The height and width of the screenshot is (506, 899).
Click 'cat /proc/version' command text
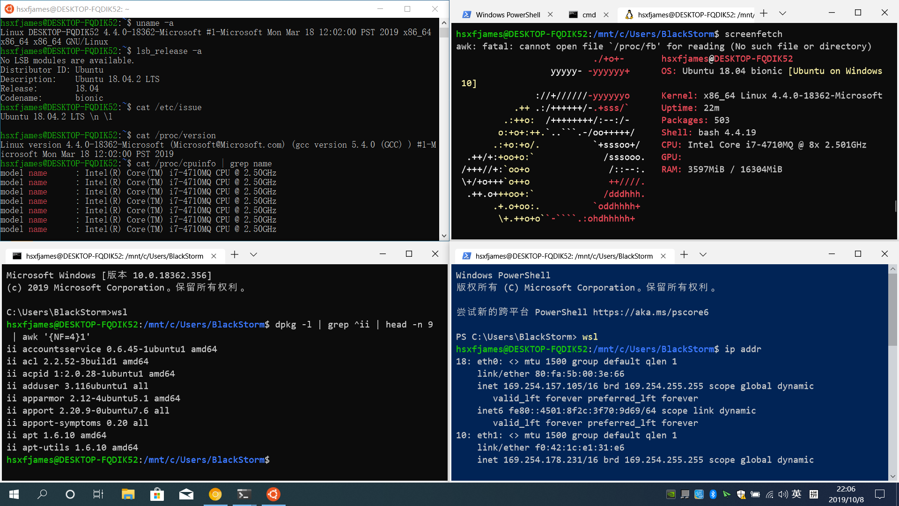tap(176, 135)
